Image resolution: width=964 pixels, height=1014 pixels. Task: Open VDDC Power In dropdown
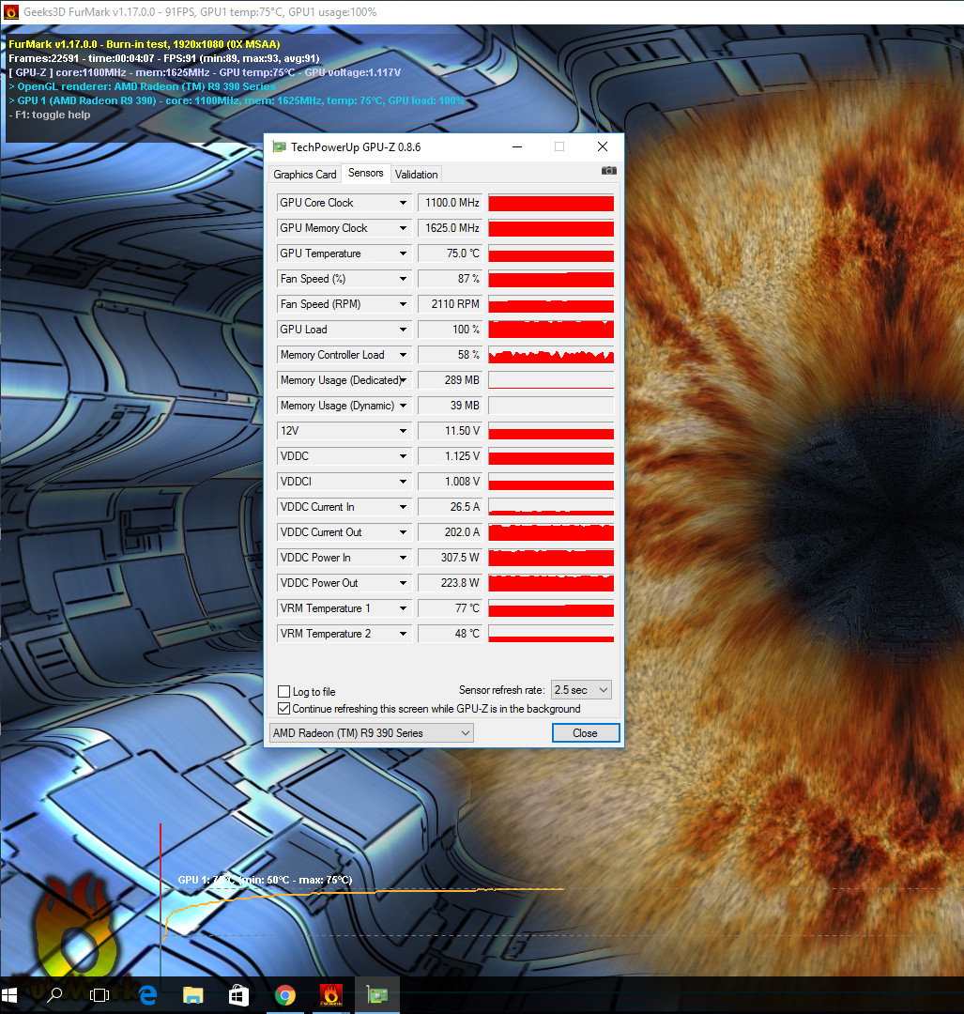(x=403, y=558)
